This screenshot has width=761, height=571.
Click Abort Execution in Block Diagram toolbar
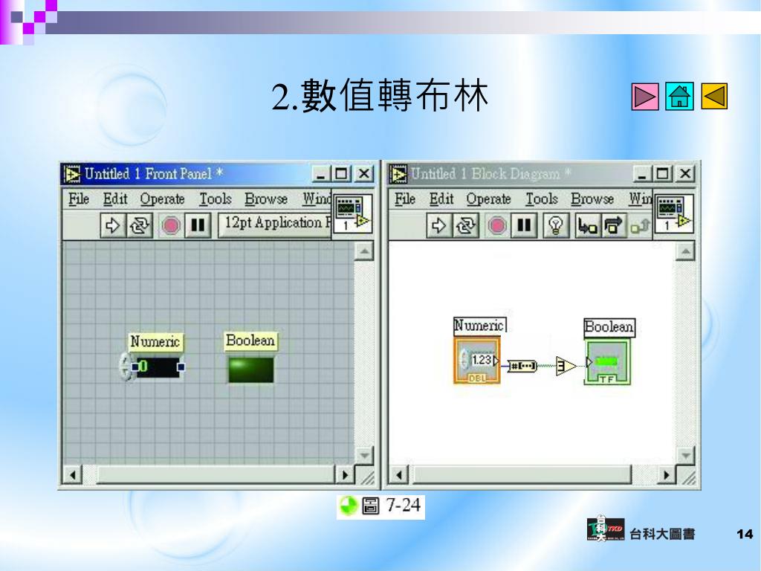[497, 226]
